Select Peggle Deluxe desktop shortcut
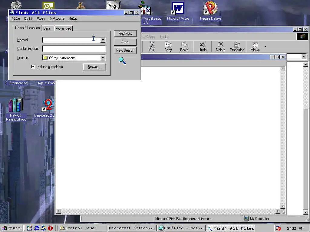This screenshot has height=232, width=310. [210, 11]
